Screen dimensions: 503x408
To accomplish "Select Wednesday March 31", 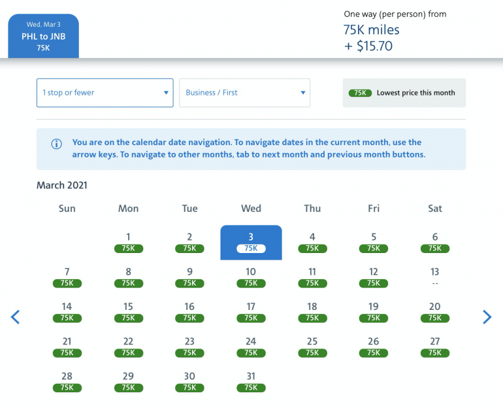I will pos(251,381).
